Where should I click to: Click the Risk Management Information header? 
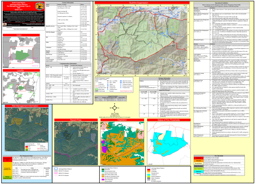coord(27,106)
